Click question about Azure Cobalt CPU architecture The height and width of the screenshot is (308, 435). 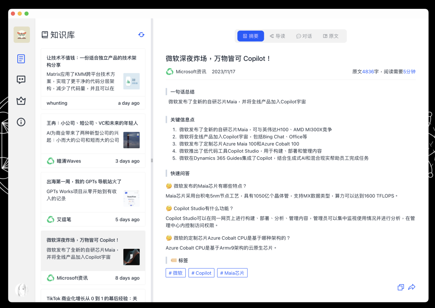tap(232, 238)
